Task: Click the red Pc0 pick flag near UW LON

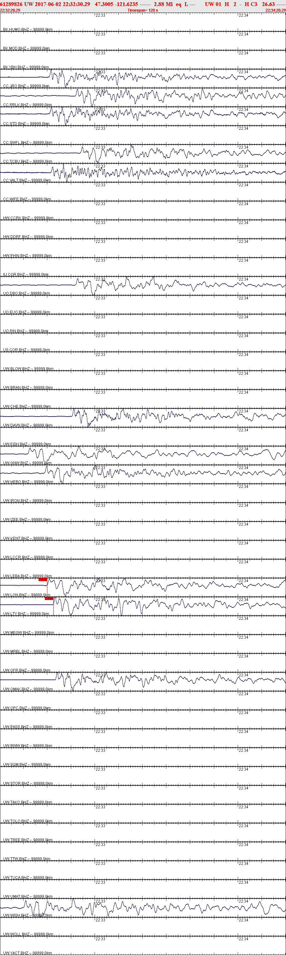Action: point(49,598)
